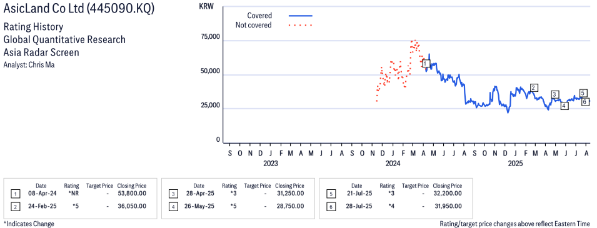Viewport: 597px width, 228px height.
Task: Click the *Indicates Change footnote
Action: click(29, 224)
